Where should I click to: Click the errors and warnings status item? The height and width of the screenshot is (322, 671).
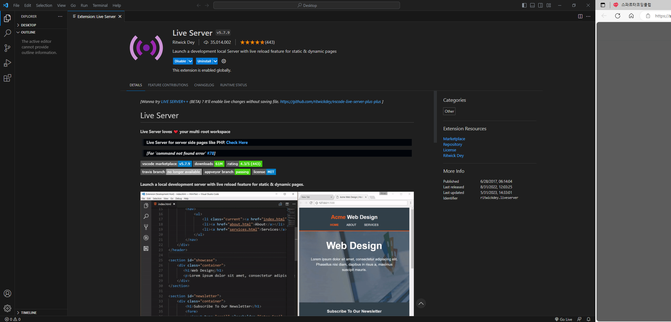click(x=13, y=319)
